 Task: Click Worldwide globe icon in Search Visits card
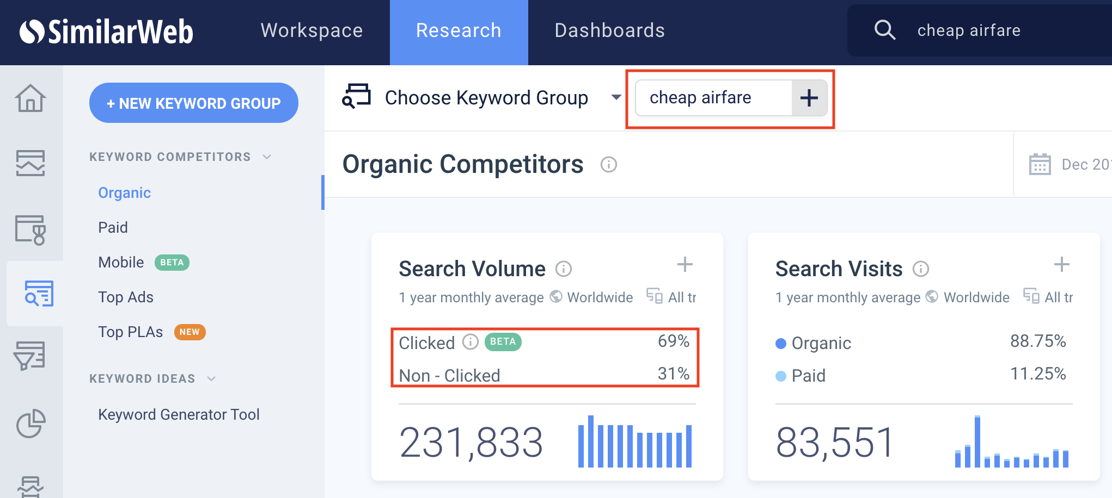click(932, 296)
